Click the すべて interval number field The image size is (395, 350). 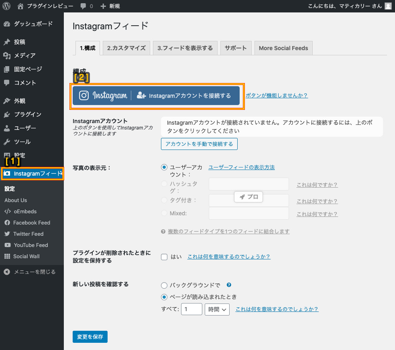click(x=192, y=309)
